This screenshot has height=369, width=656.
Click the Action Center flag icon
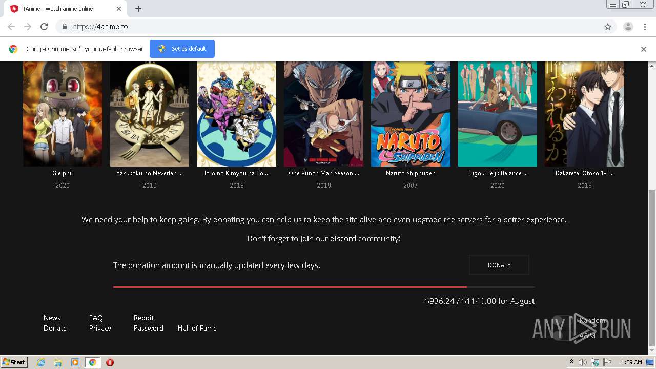tap(607, 362)
